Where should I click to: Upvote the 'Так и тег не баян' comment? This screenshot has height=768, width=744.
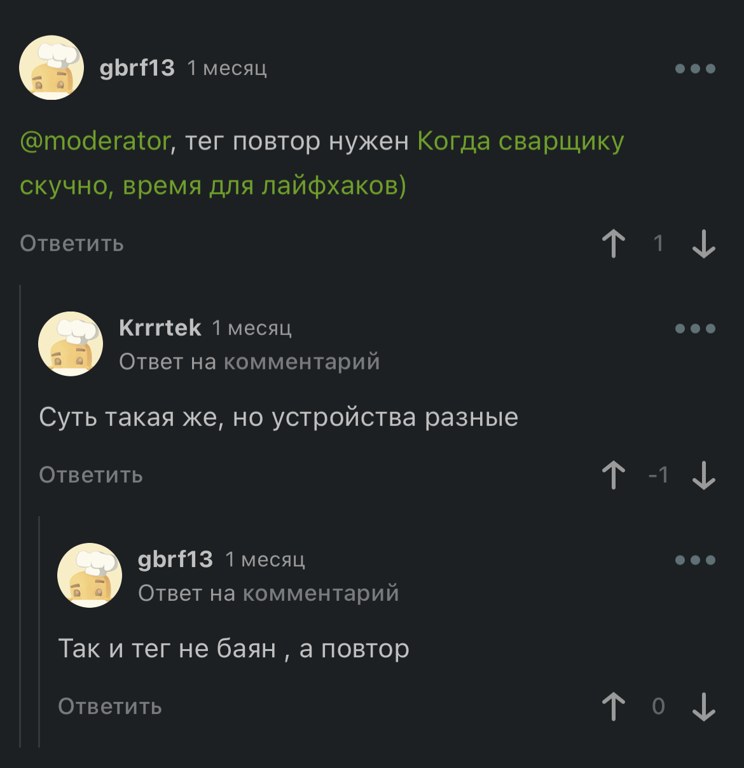[x=614, y=706]
